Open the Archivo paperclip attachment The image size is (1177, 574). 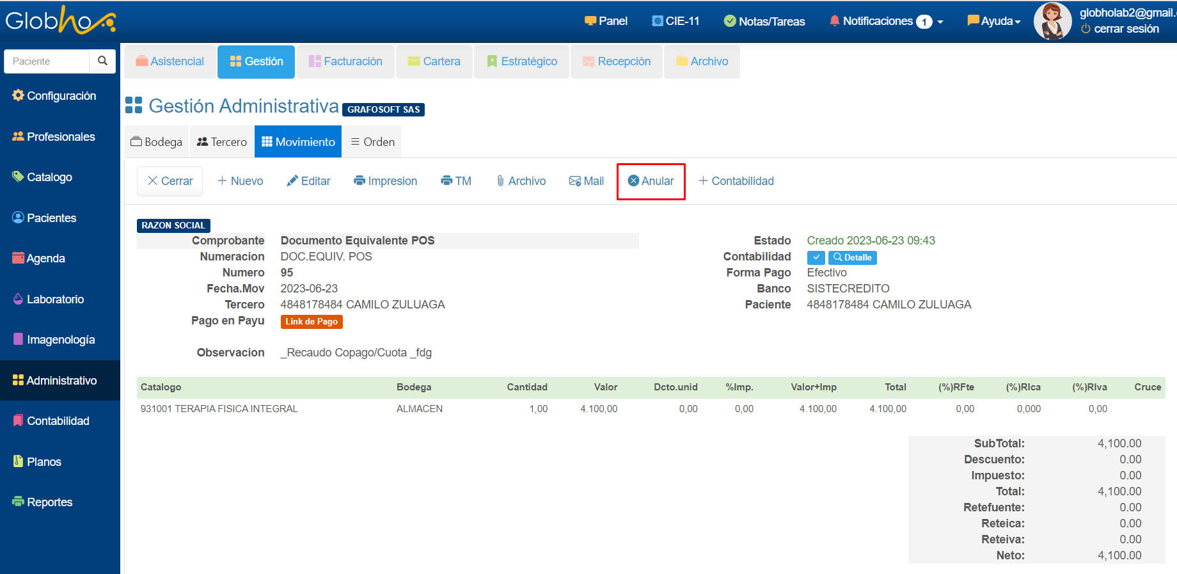[521, 181]
